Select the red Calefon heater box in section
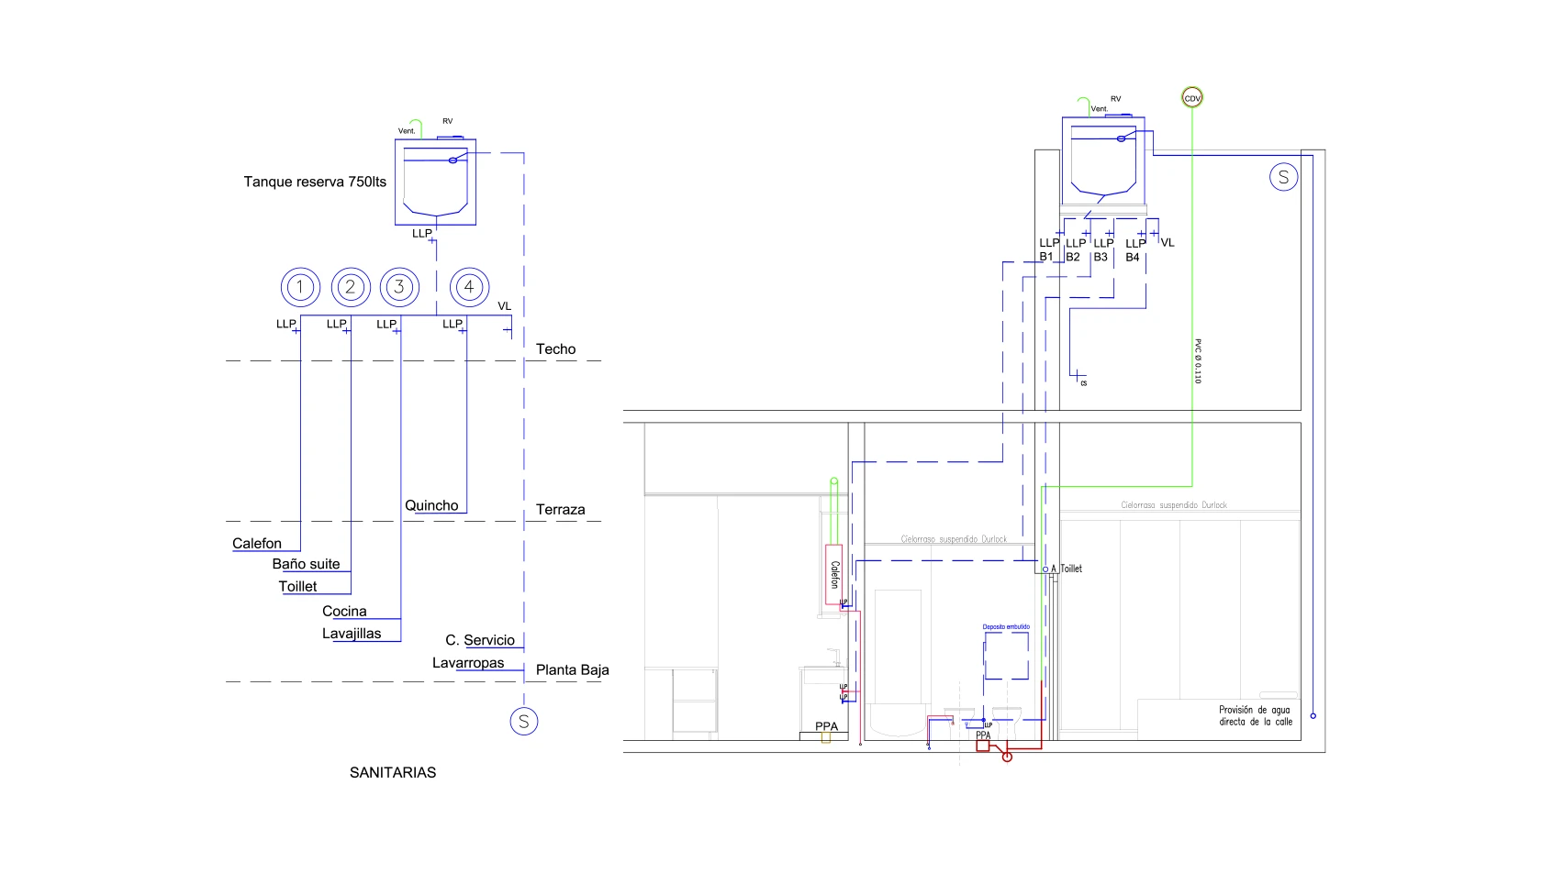 (833, 576)
